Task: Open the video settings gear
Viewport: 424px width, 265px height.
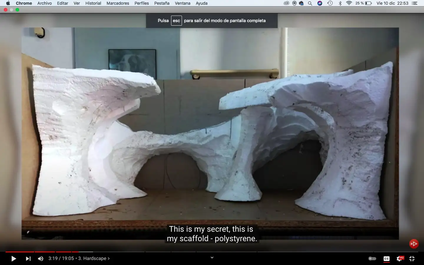Action: pos(399,259)
